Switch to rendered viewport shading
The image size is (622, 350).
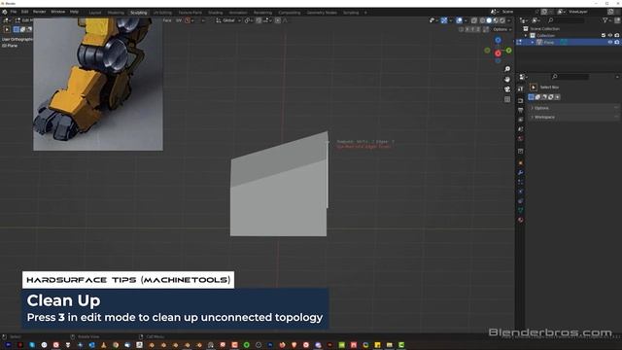coord(502,20)
